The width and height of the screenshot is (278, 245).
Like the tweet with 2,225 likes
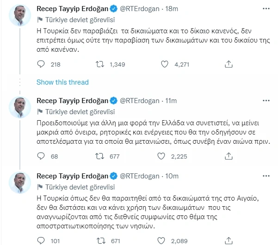pos(162,156)
